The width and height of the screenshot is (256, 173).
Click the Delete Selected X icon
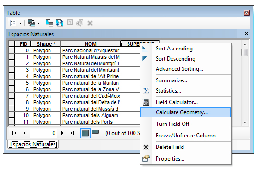pyautogui.click(x=90, y=23)
